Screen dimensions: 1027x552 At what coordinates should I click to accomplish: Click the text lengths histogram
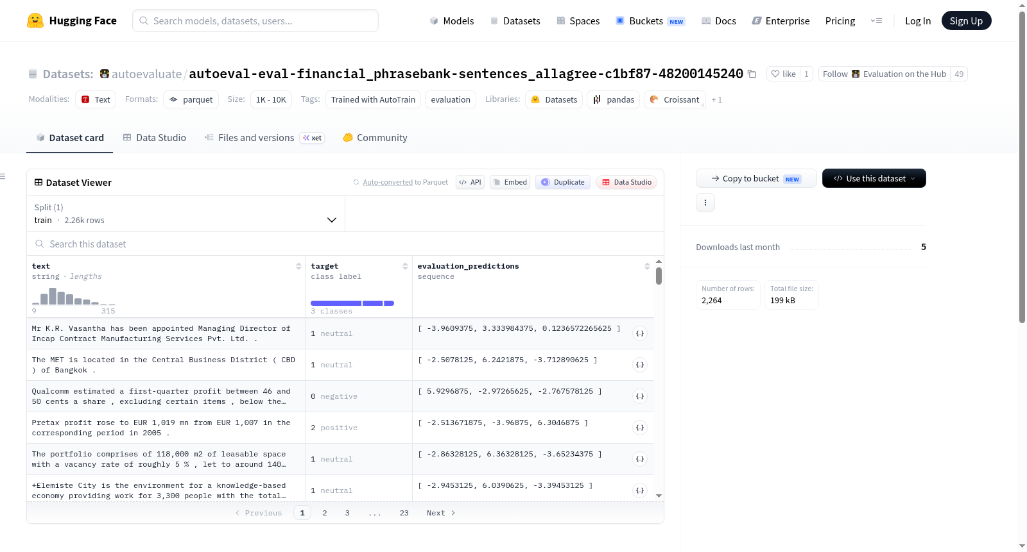[x=74, y=296]
